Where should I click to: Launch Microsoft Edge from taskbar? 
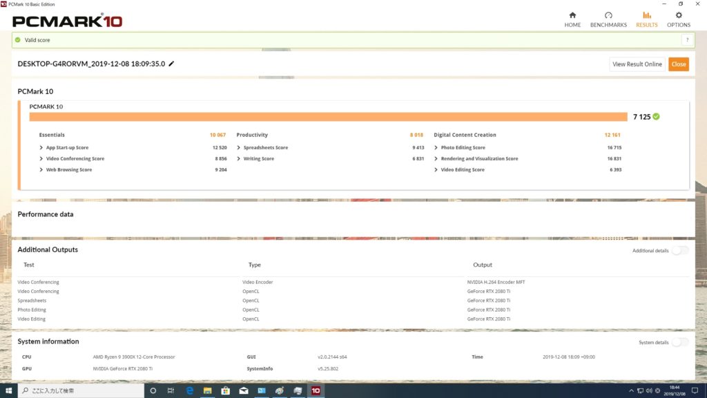point(189,390)
